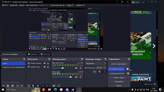Open source properties gear in Источники toolbar

point(38,86)
